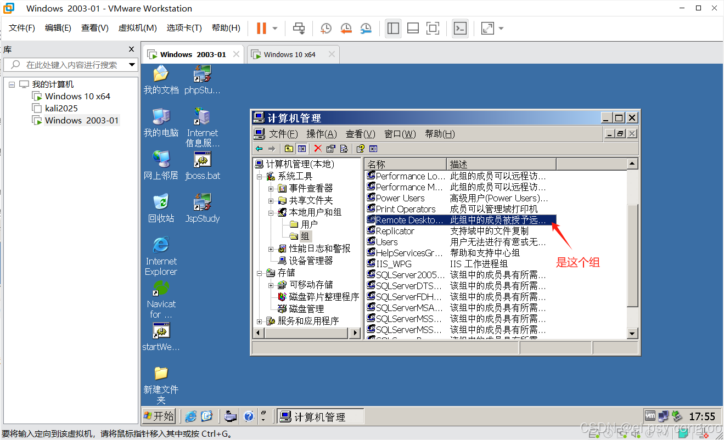The image size is (724, 440).
Task: Click the JspStudy desktop shortcut
Action: 202,208
